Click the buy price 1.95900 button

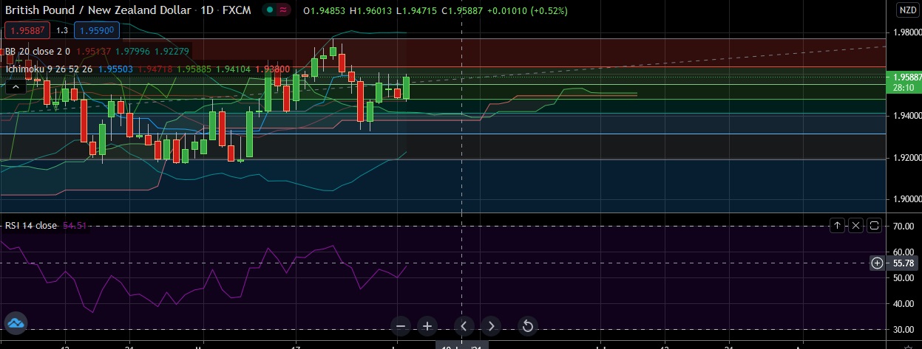click(95, 31)
